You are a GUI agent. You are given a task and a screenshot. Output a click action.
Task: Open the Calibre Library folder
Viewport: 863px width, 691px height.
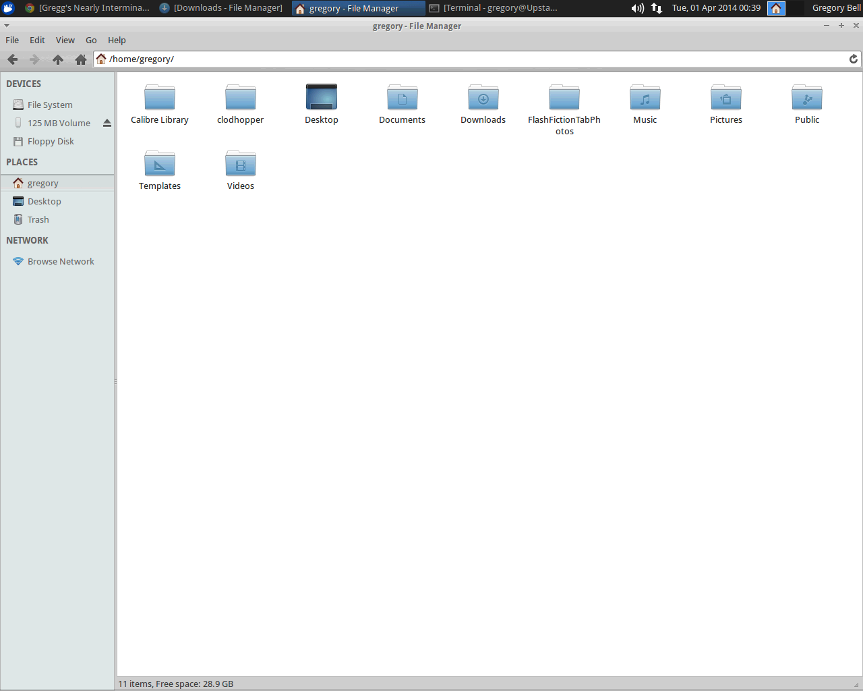160,104
